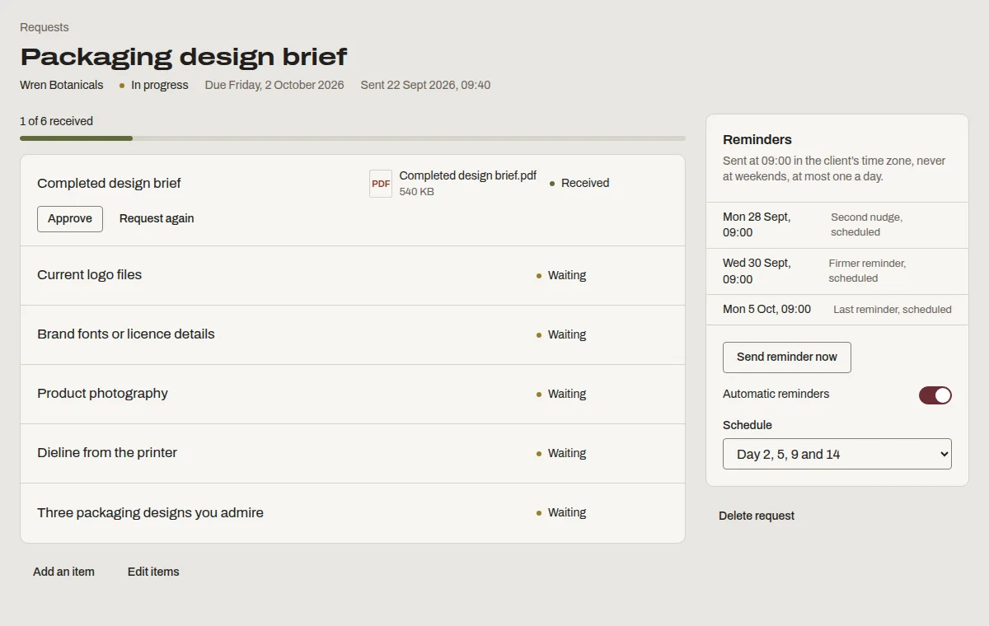The height and width of the screenshot is (626, 989).
Task: Click the Sent 22 Sept 2026 timestamp
Action: (x=425, y=85)
